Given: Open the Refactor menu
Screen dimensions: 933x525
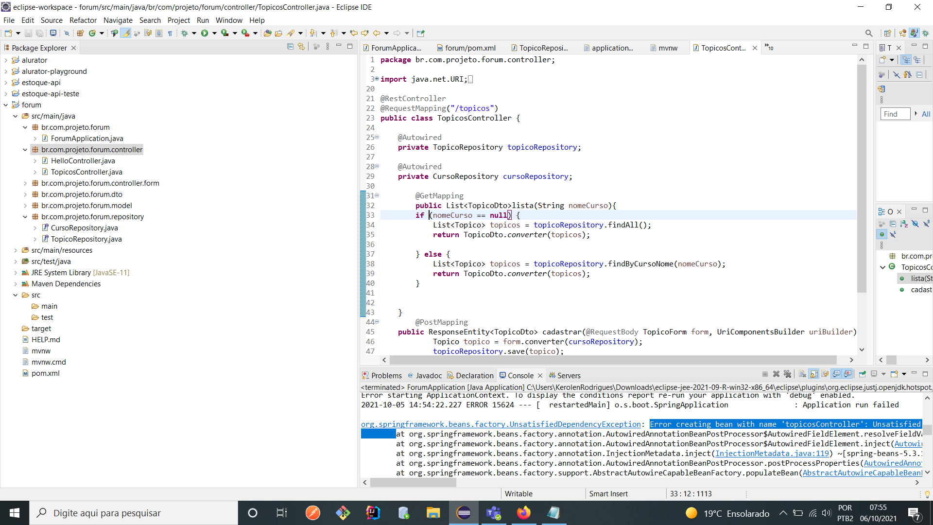Looking at the screenshot, I should [x=83, y=20].
